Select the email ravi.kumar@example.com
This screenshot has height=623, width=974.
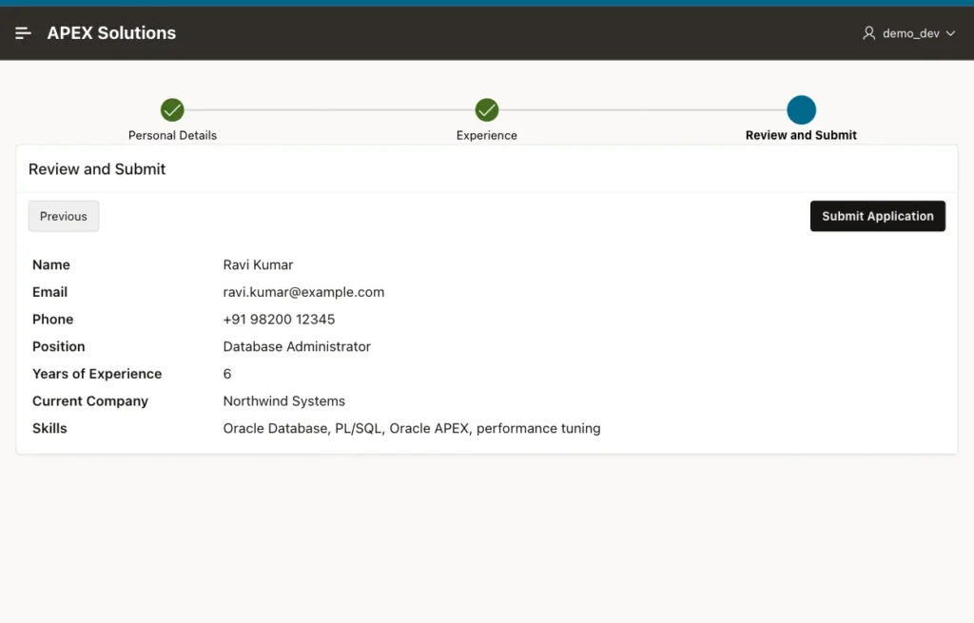303,292
